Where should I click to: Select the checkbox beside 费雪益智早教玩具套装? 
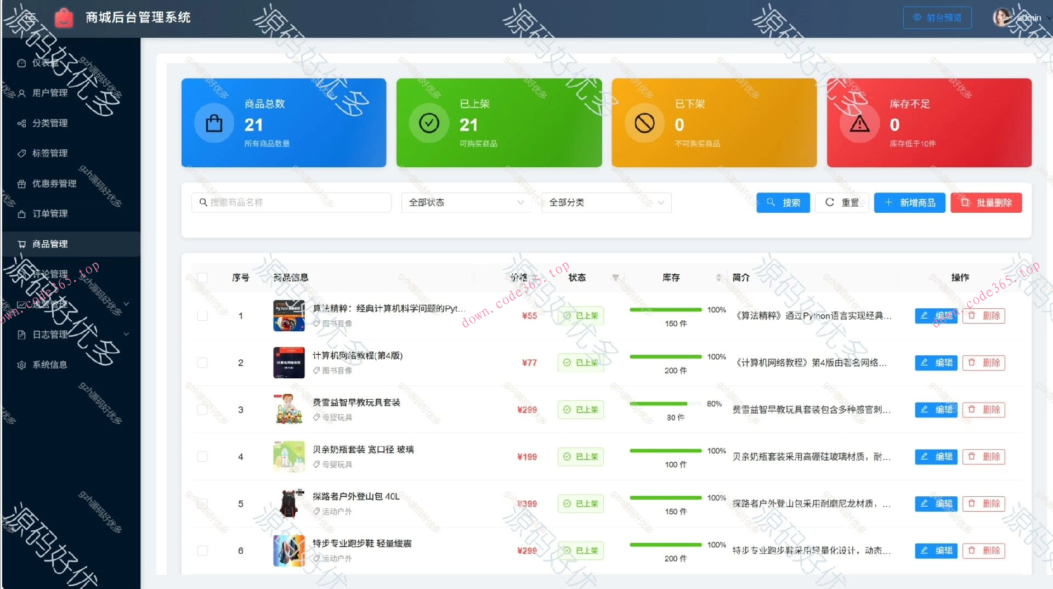pos(202,409)
